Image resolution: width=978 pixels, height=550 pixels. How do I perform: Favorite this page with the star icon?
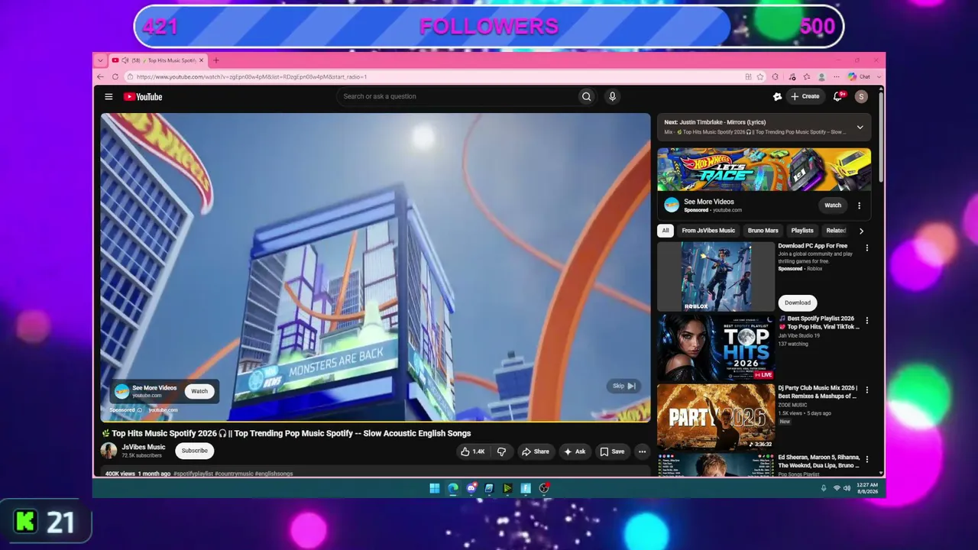(x=760, y=76)
